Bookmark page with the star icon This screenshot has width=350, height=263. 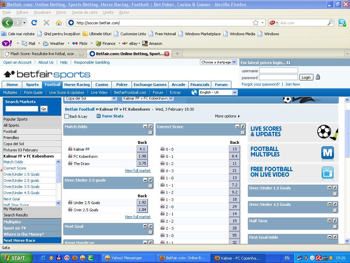[x=256, y=23]
